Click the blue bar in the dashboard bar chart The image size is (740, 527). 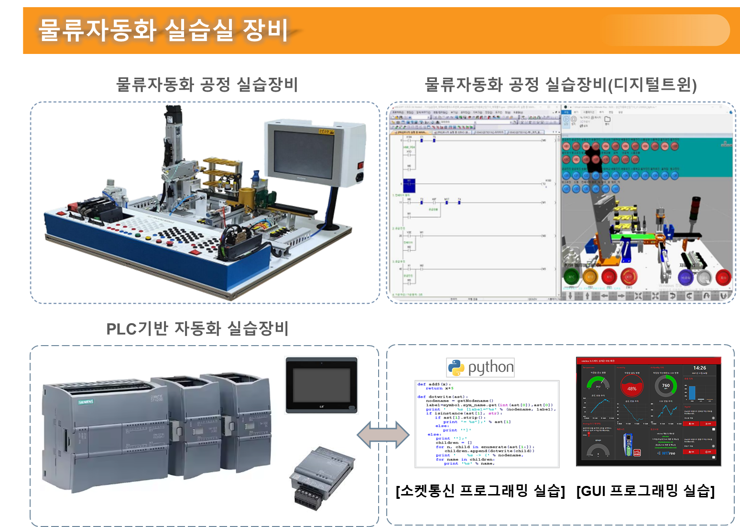pyautogui.click(x=692, y=393)
